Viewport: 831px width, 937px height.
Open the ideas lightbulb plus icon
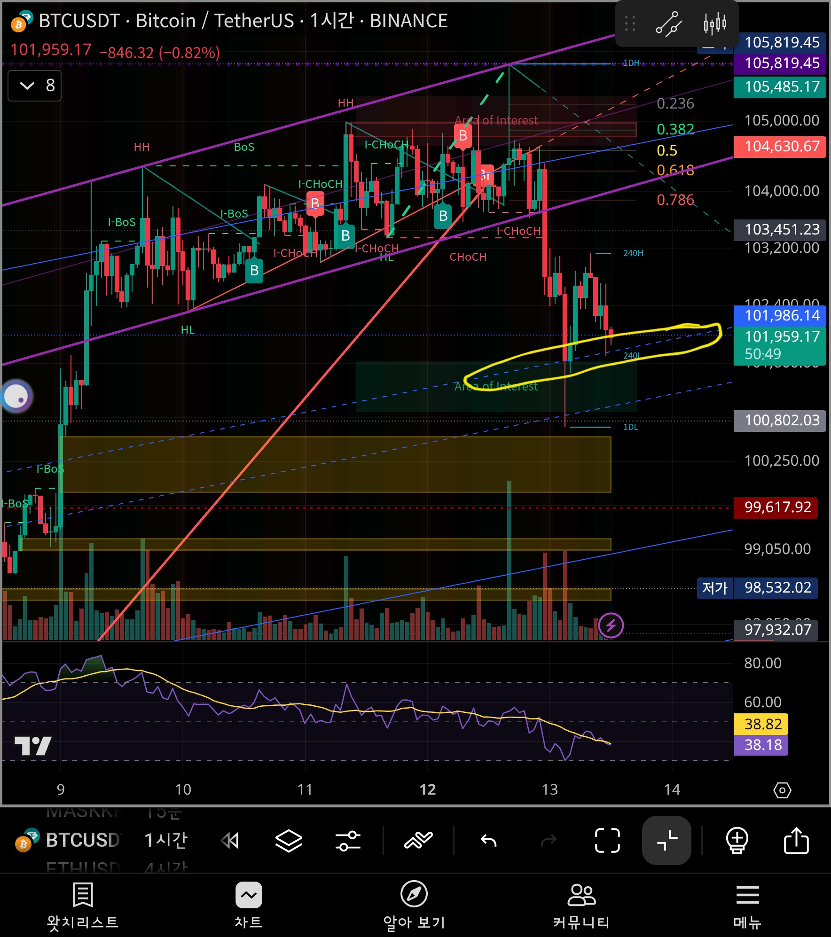click(737, 840)
